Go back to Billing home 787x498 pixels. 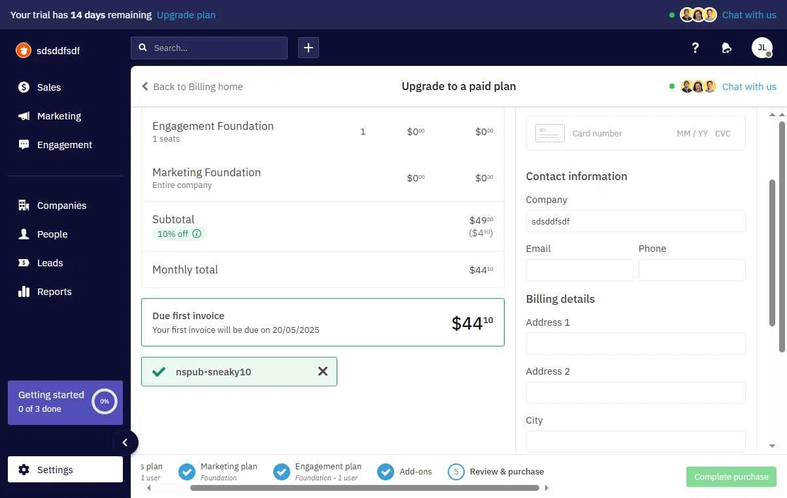point(192,86)
